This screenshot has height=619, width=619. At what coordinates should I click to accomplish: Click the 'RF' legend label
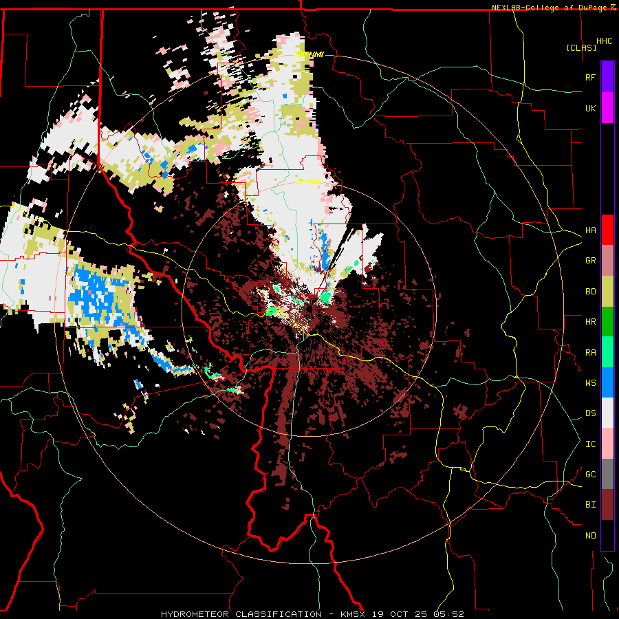tap(590, 77)
